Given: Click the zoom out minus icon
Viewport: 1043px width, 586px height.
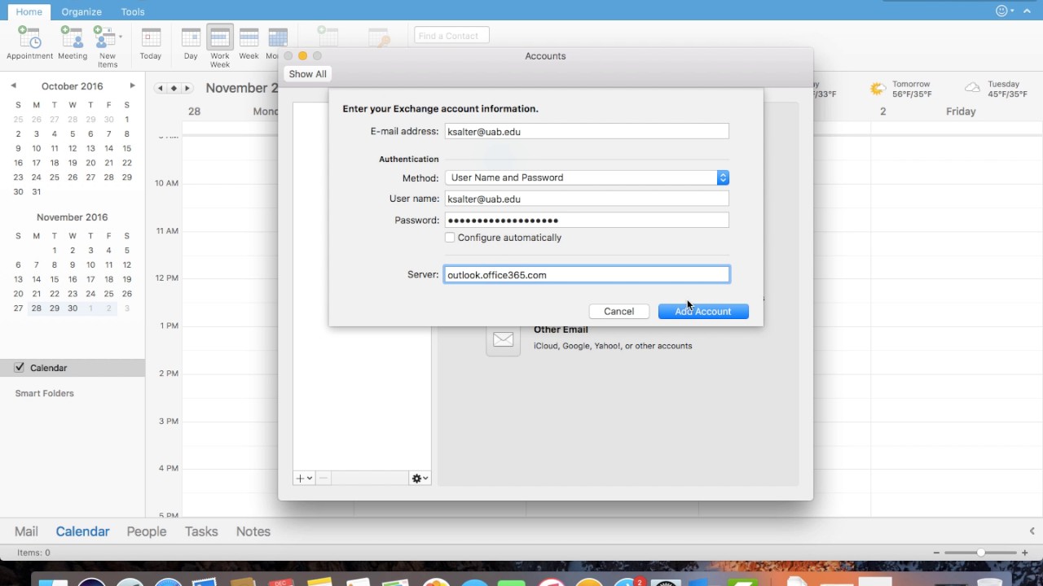Looking at the screenshot, I should (x=936, y=553).
